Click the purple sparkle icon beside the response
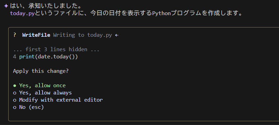 click(6, 6)
